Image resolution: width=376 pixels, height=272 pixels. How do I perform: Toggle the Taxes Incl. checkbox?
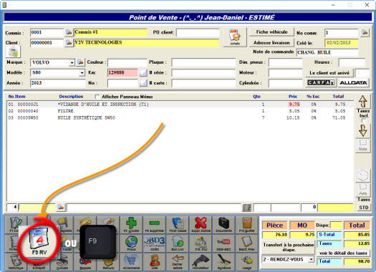point(364,120)
